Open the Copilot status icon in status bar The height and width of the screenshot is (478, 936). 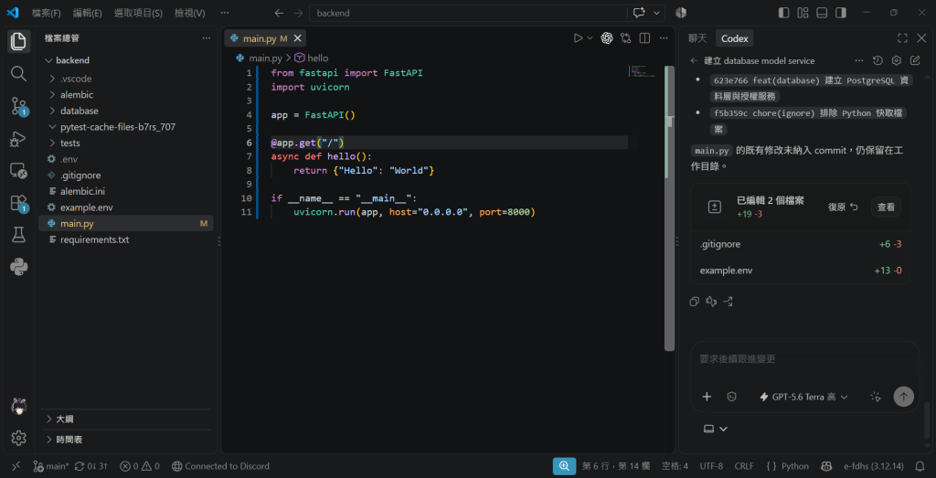point(826,466)
